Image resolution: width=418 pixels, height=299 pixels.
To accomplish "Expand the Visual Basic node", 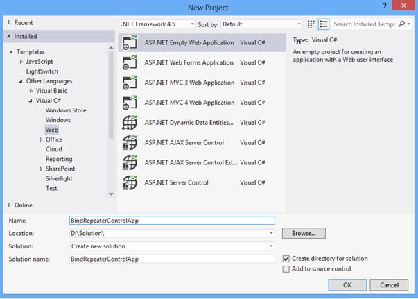I will point(31,91).
